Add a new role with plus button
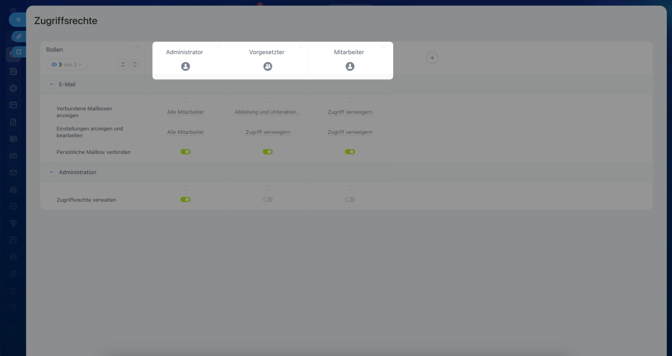 [432, 58]
